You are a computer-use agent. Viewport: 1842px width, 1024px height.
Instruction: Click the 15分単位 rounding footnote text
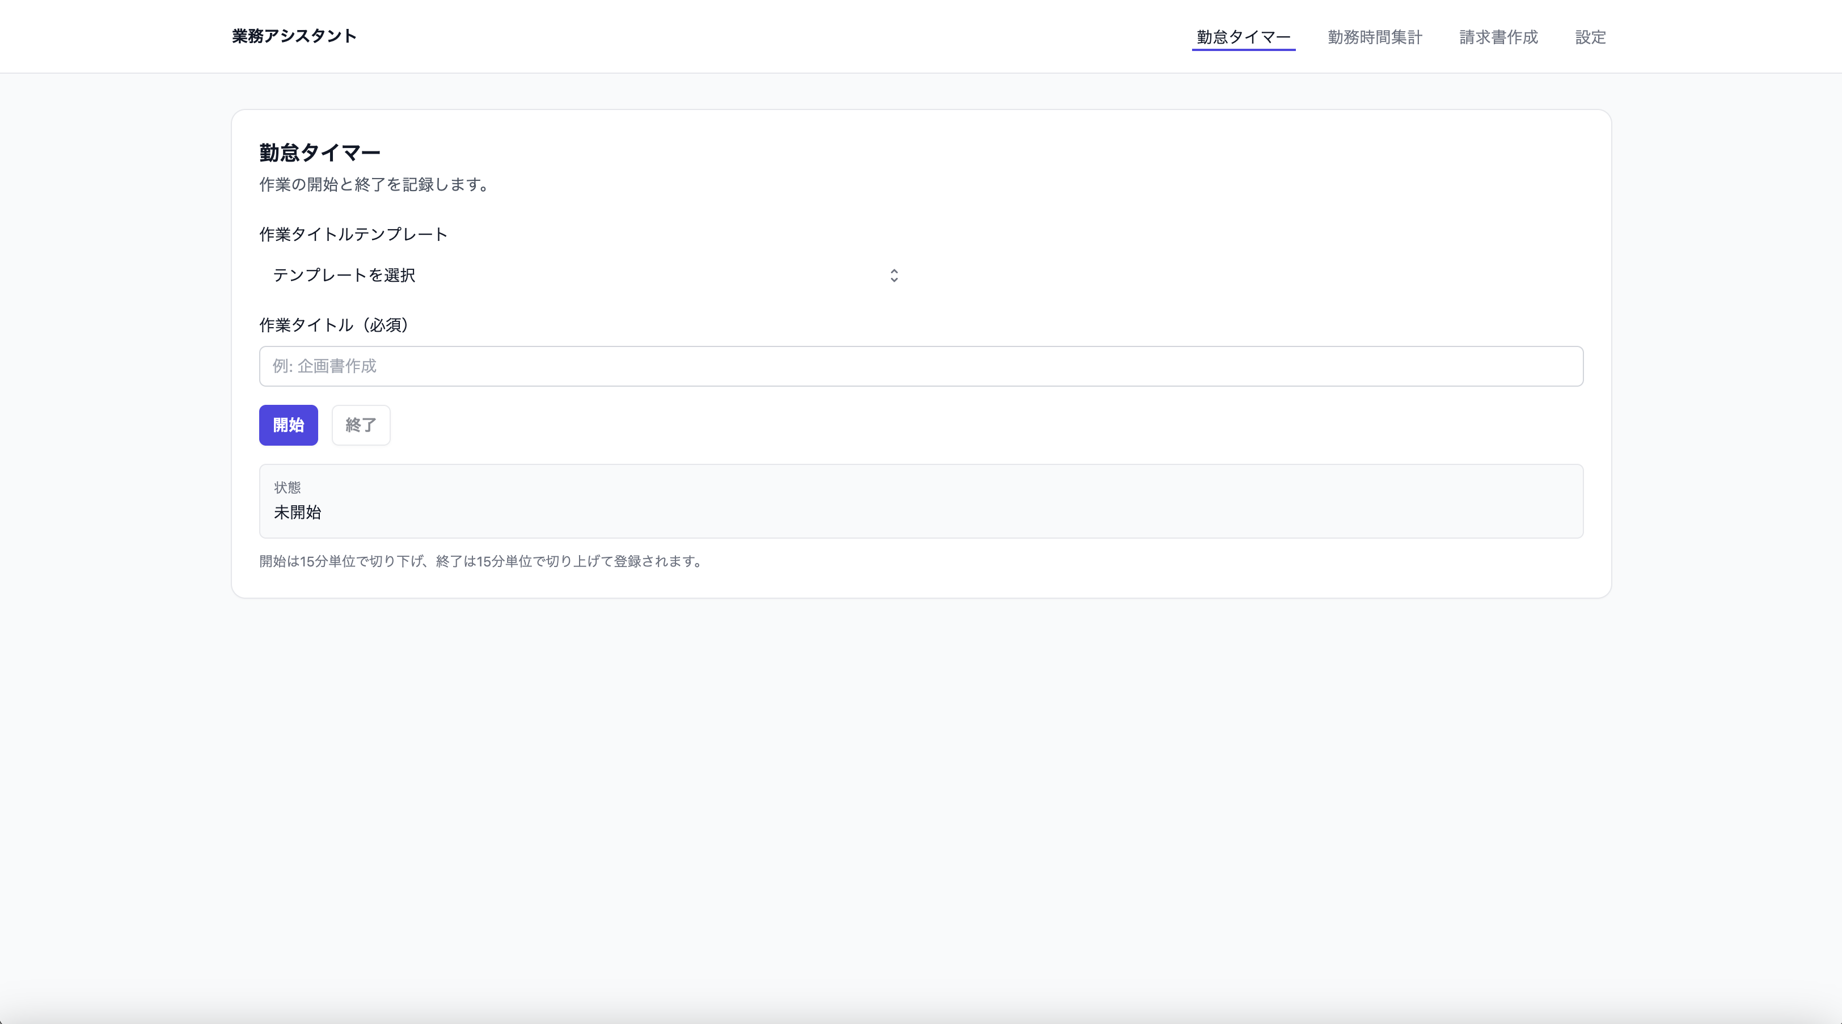click(x=480, y=561)
